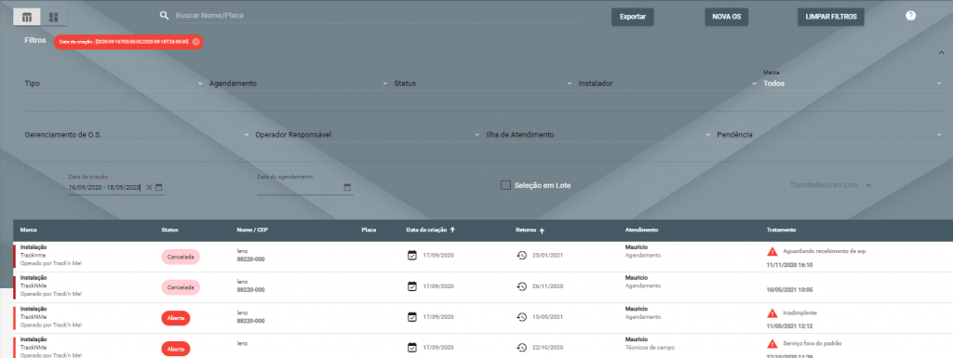
Task: Collapse the filters panel chevron
Action: click(942, 53)
